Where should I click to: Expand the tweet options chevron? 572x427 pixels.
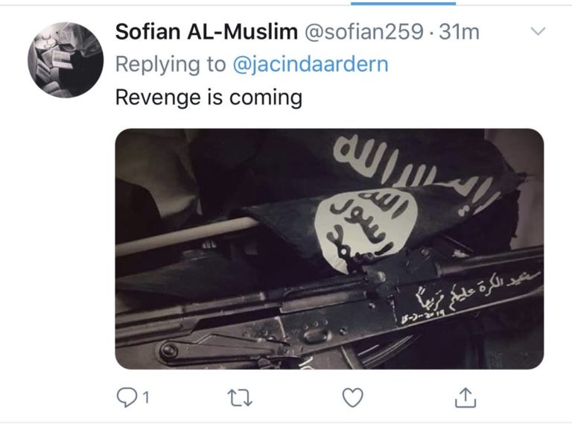pos(538,31)
